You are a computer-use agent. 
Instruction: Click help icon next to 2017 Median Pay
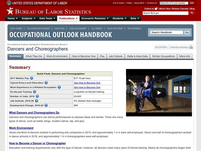[32, 78]
